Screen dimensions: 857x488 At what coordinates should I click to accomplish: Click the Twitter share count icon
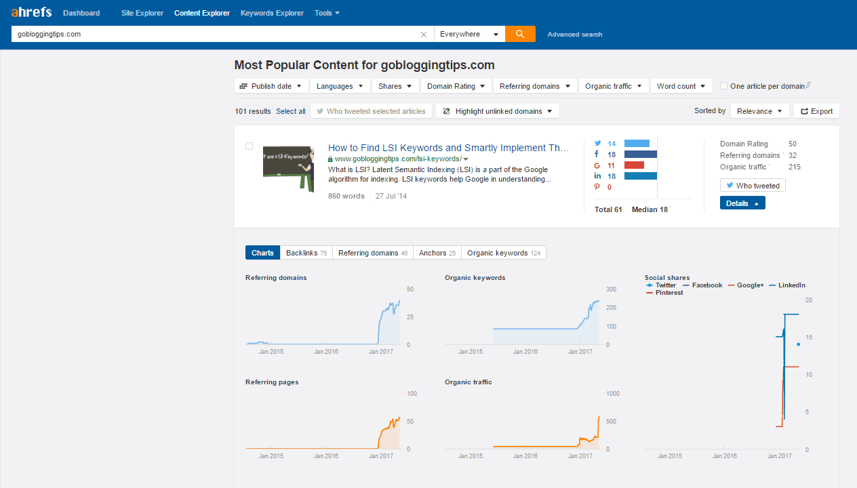point(597,144)
